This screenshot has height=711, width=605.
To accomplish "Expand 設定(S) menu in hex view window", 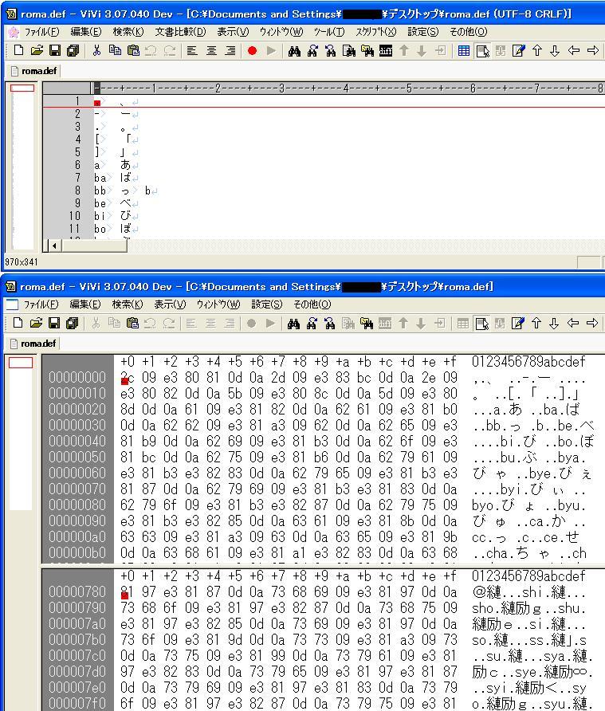I will coord(267,304).
